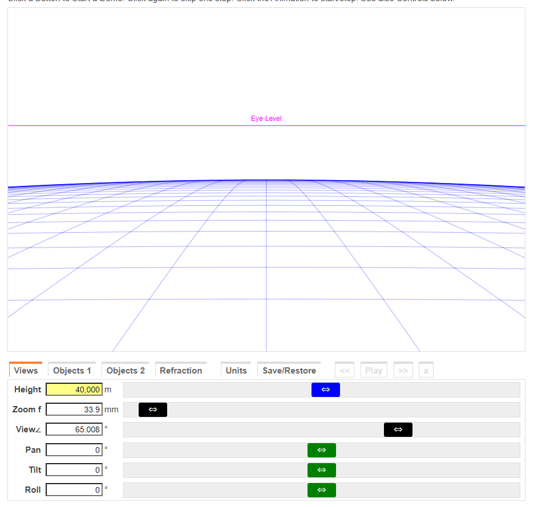Viewport: 534px width, 507px height.
Task: Click the green Tilt slider handle
Action: click(x=322, y=470)
